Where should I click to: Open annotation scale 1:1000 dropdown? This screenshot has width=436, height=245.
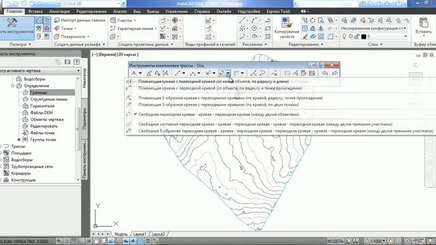coord(384,241)
